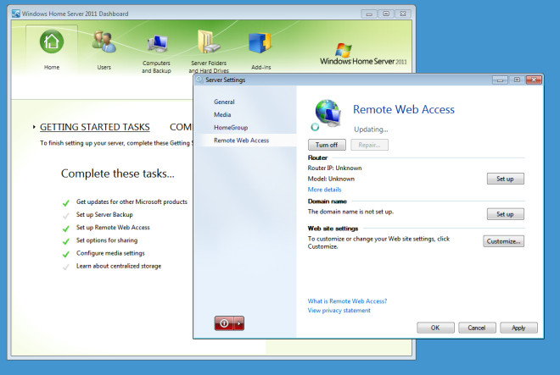View privacy statement link
Viewport: 560px width, 375px height.
pyautogui.click(x=339, y=310)
